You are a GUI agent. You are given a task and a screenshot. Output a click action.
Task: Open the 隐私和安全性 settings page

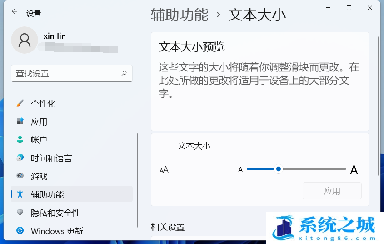coord(55,213)
